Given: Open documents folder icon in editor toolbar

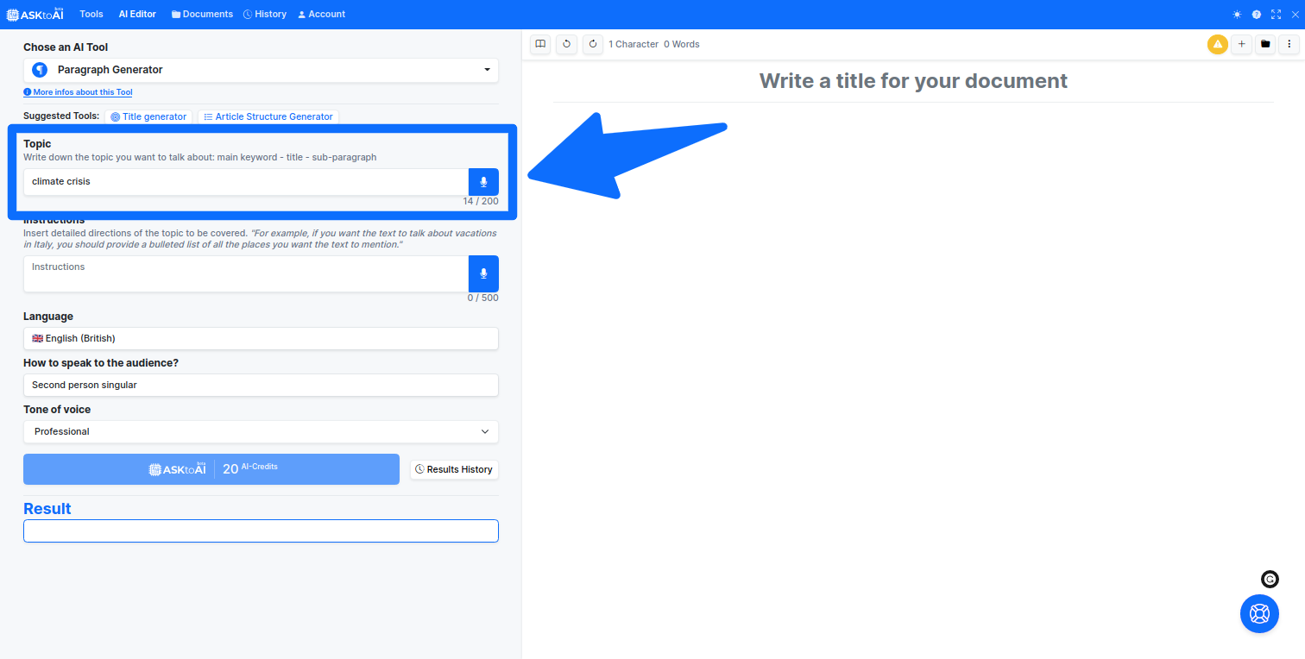Looking at the screenshot, I should tap(1265, 44).
